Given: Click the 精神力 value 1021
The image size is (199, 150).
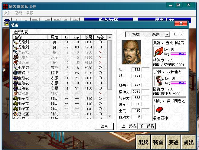Looking at the screenshot, I should click(x=136, y=91).
